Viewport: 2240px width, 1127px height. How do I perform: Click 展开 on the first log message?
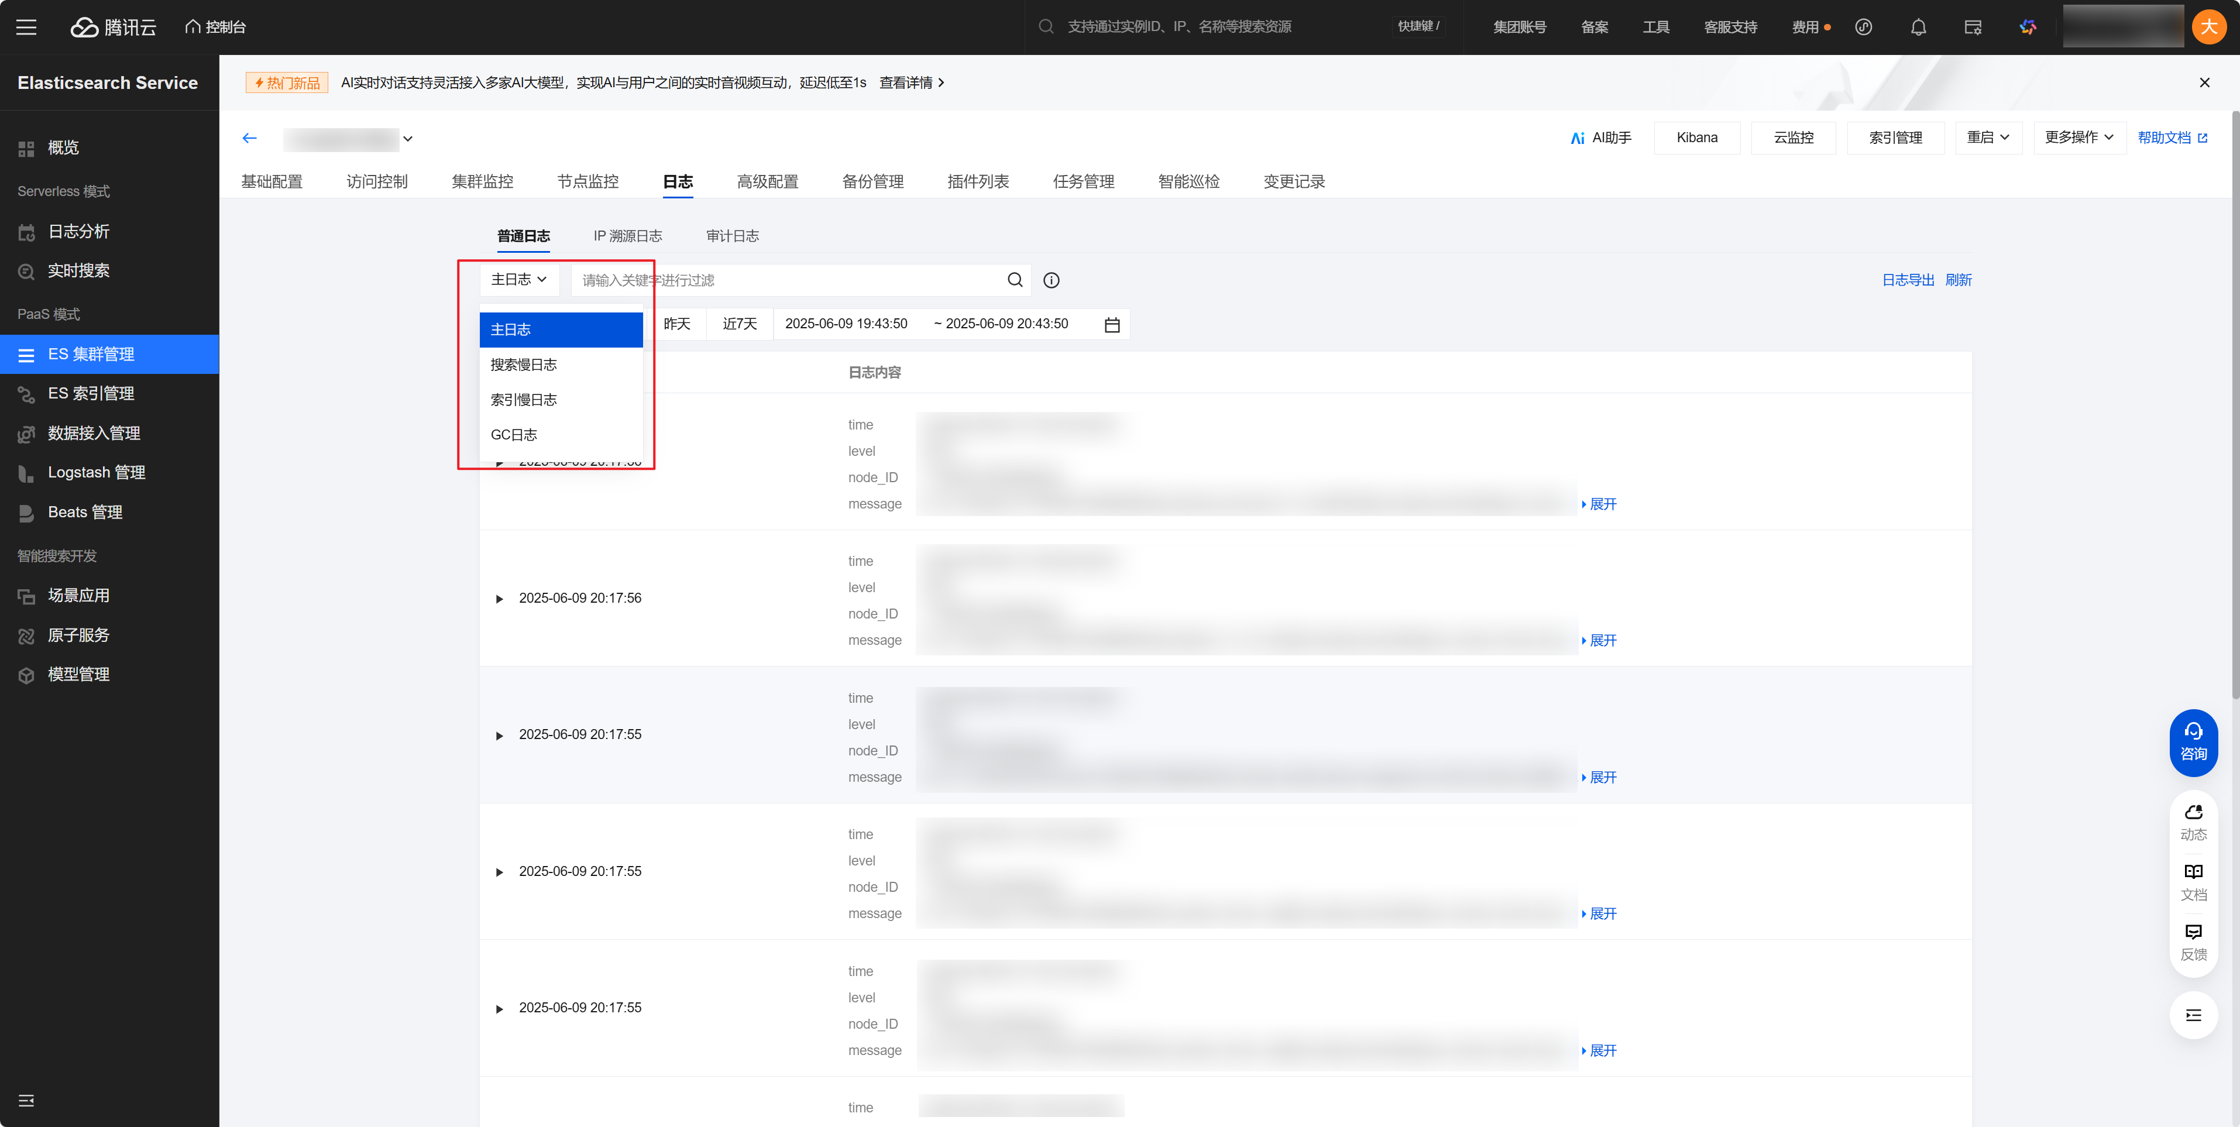[1599, 504]
